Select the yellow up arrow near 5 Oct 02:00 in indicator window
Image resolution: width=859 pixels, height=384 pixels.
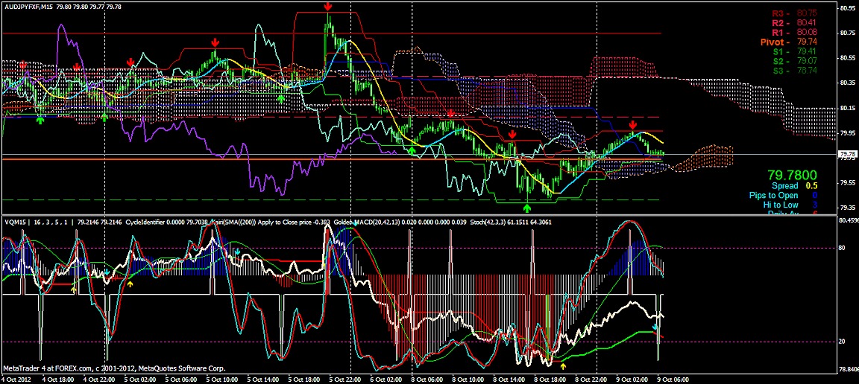click(x=130, y=284)
